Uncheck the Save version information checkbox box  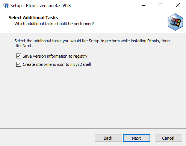point(18,56)
